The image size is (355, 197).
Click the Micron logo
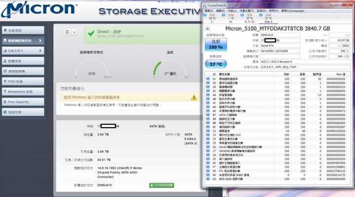click(x=39, y=9)
